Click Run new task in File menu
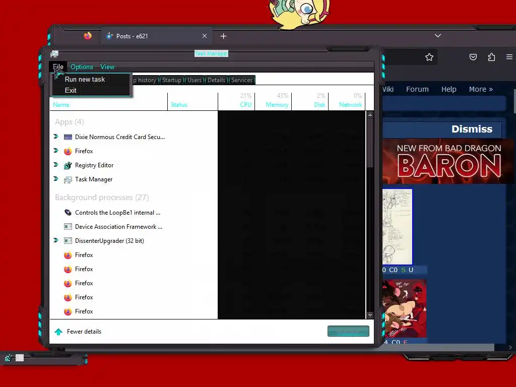 [x=85, y=79]
